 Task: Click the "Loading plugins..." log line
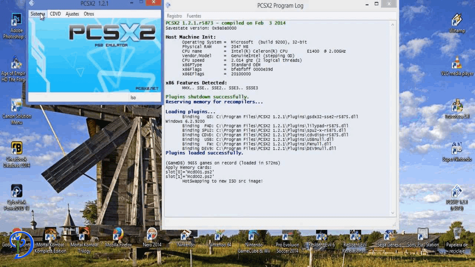tap(190, 112)
